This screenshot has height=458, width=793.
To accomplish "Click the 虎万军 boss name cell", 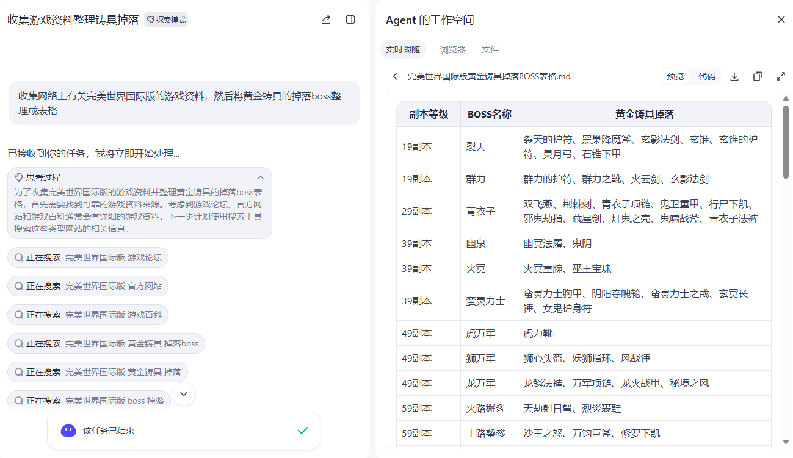I will pos(490,333).
